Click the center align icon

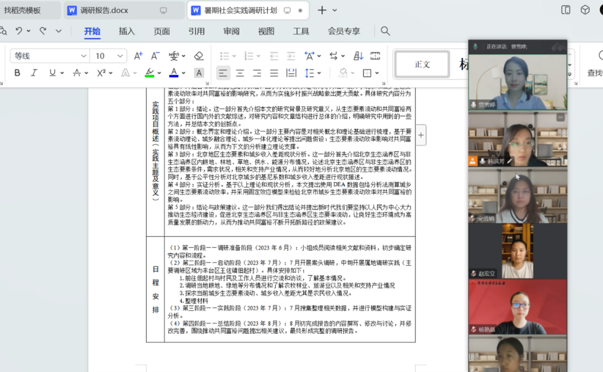pyautogui.click(x=240, y=73)
